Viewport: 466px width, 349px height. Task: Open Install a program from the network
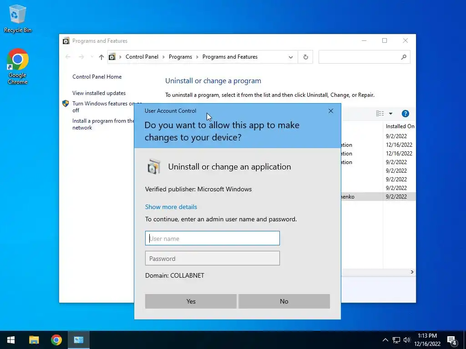click(103, 124)
